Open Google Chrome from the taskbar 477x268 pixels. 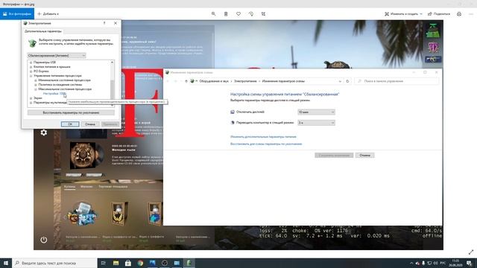click(x=140, y=263)
